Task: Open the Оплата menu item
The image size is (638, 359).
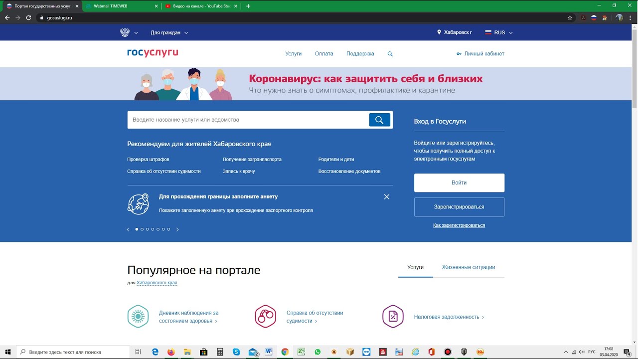Action: click(x=324, y=54)
